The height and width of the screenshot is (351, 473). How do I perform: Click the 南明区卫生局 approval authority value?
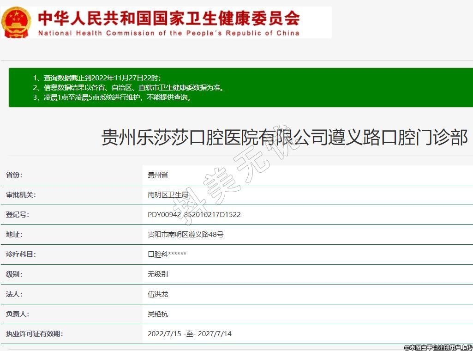(x=168, y=195)
